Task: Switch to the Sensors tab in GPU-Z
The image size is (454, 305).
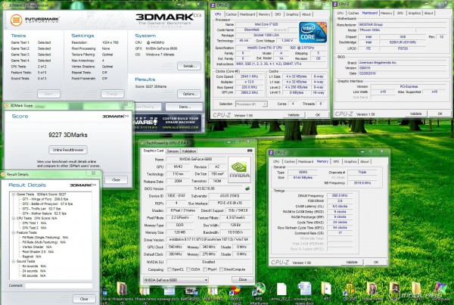Action: point(172,150)
